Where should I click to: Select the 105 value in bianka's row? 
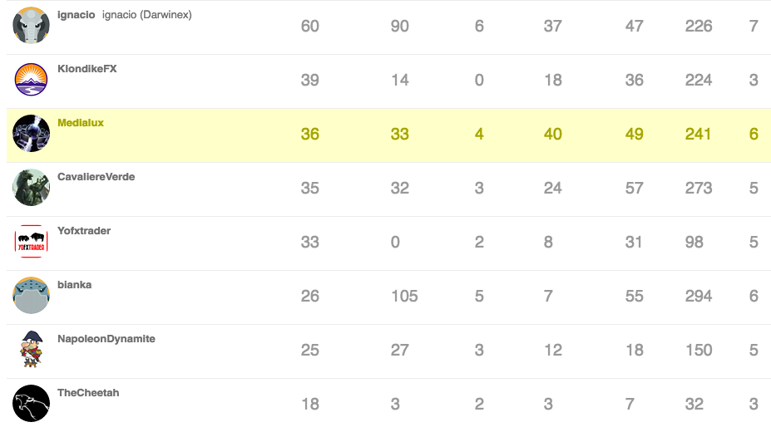click(404, 297)
